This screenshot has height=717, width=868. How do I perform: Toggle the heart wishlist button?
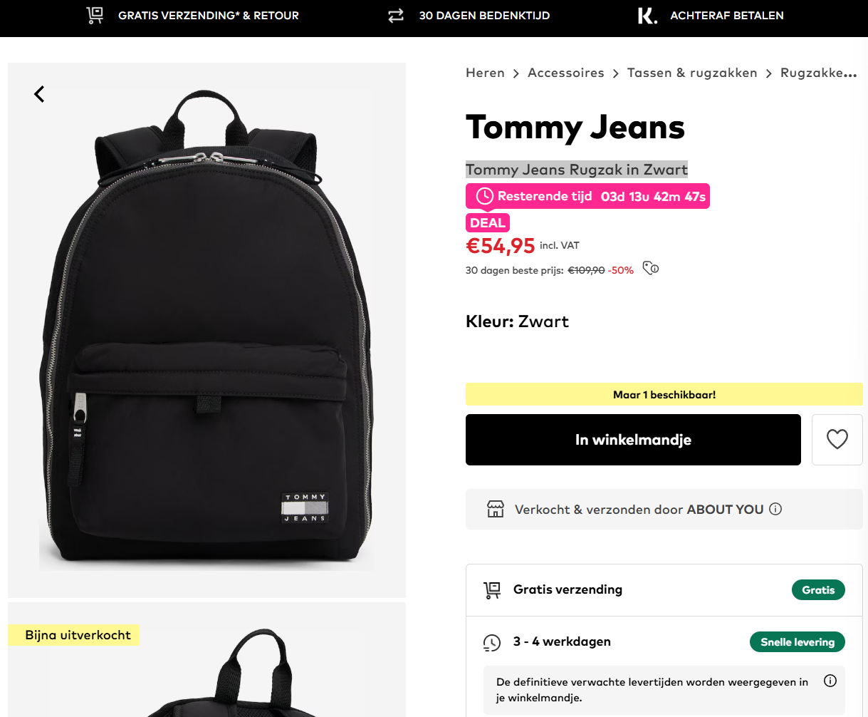(x=837, y=439)
